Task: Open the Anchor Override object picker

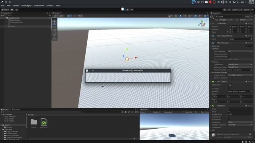Action: coord(251,70)
